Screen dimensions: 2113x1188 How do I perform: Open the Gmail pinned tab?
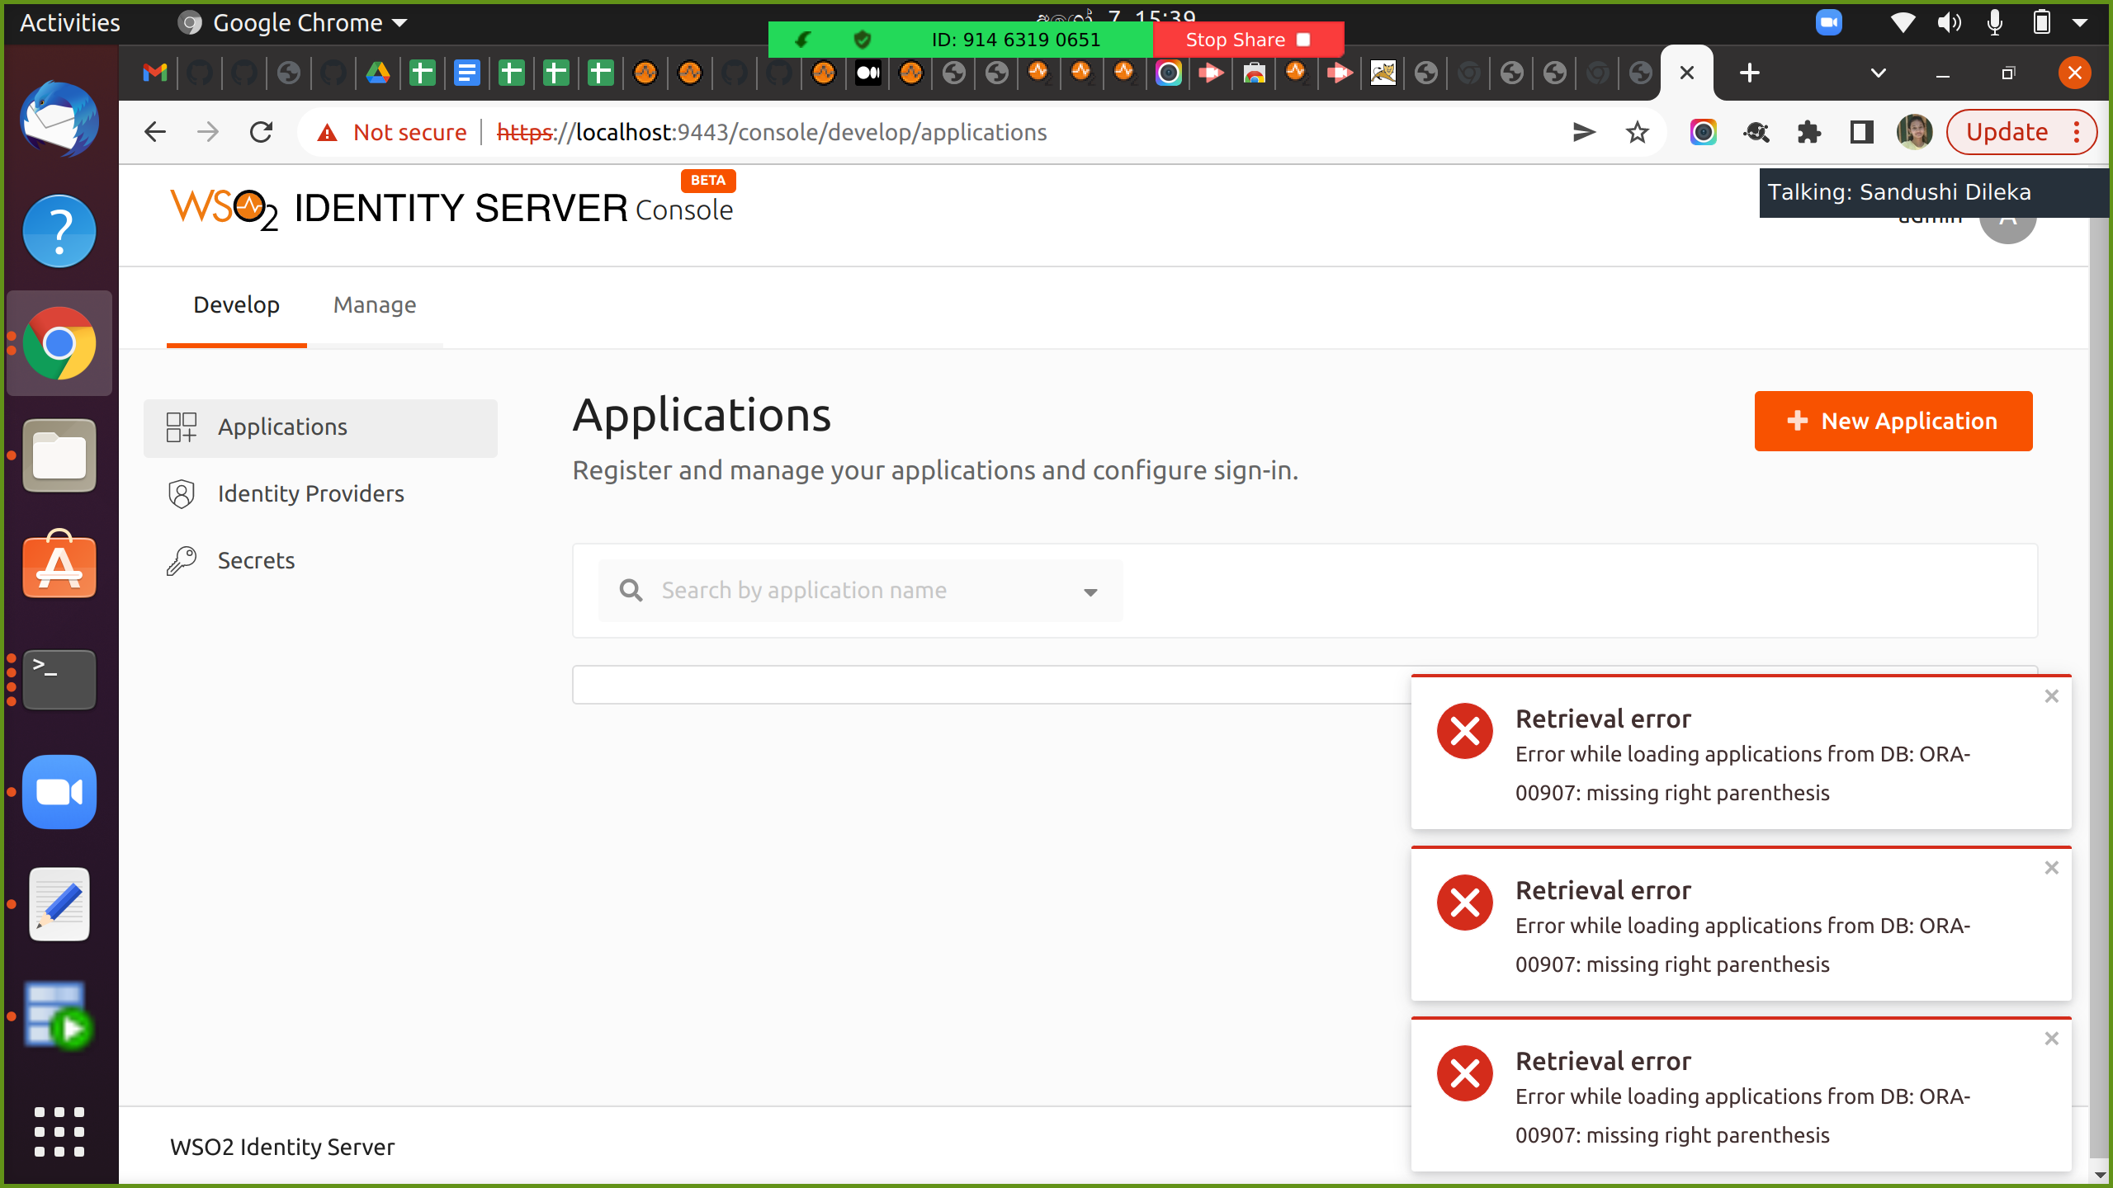click(x=155, y=73)
